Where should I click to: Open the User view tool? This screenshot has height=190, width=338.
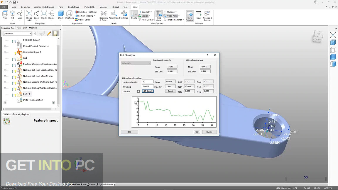[20, 15]
